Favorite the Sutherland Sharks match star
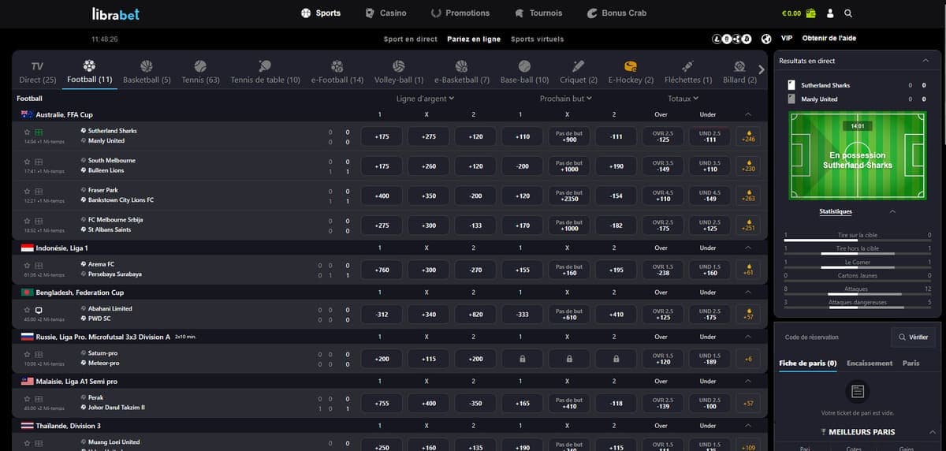The height and width of the screenshot is (451, 946). point(28,132)
